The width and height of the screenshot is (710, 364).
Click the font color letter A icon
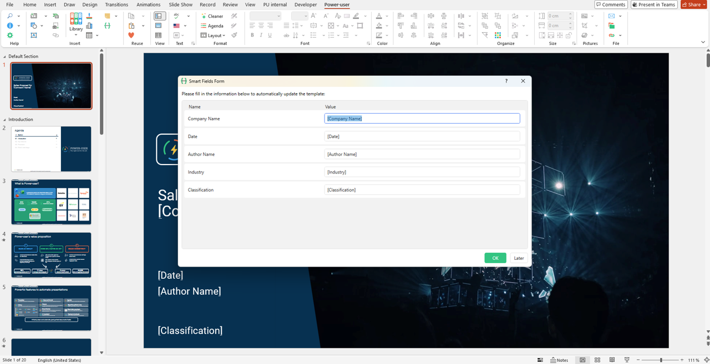click(379, 16)
